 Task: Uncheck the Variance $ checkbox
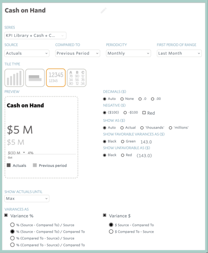click(105, 215)
